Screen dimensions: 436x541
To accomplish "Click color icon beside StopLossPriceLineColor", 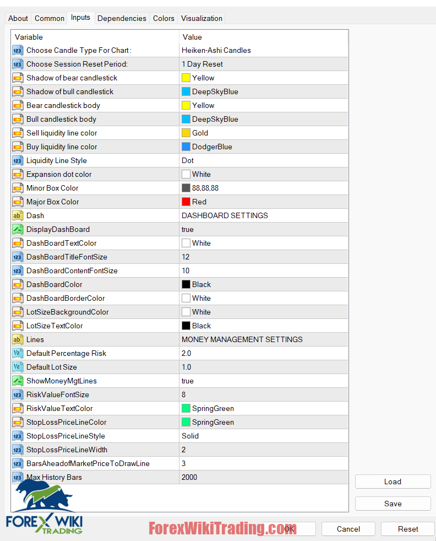I will point(18,423).
